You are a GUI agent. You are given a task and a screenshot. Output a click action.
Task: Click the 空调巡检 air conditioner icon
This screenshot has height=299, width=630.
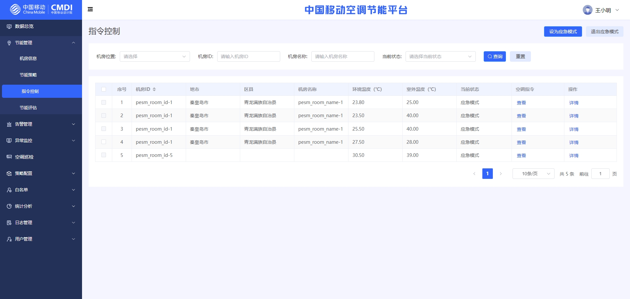pyautogui.click(x=9, y=157)
